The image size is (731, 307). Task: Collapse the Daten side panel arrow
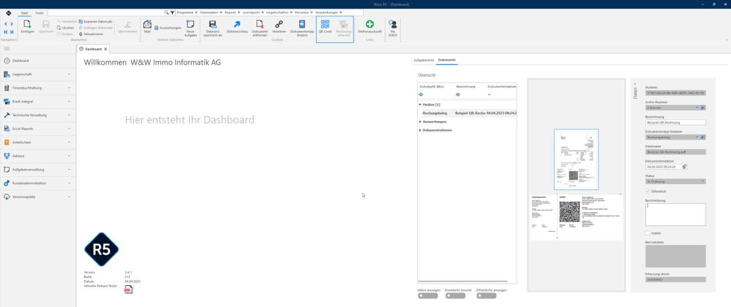coord(635,84)
